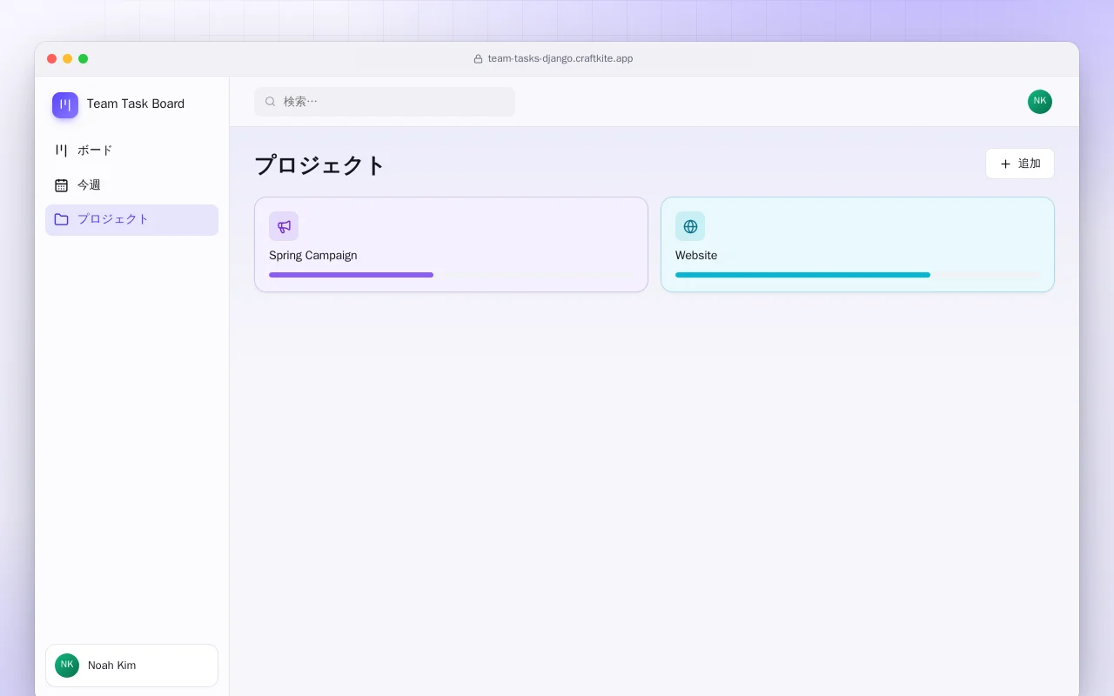1114x696 pixels.
Task: Open the NK avatar in the top bar
Action: click(x=1040, y=102)
